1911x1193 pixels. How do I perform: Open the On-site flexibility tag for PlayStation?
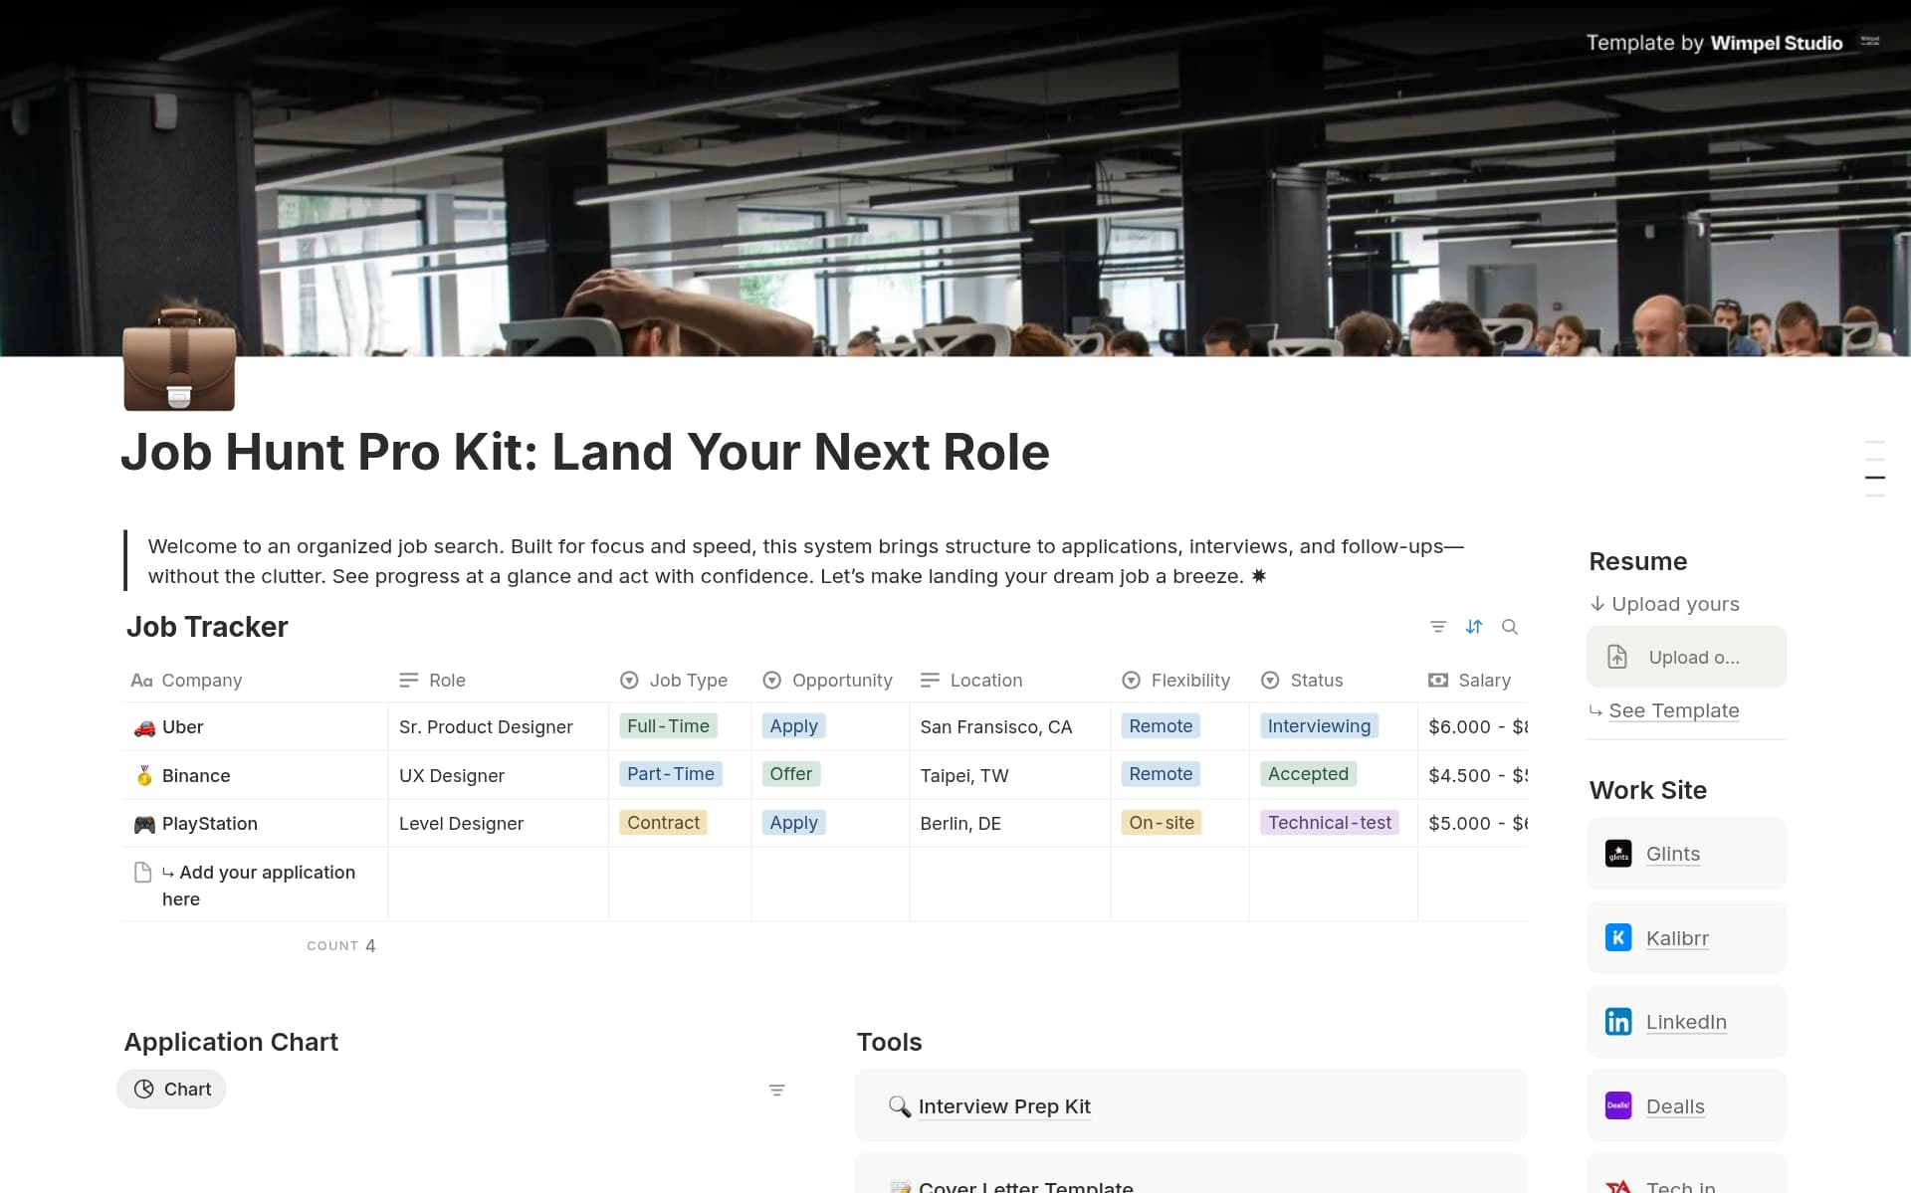click(1161, 823)
